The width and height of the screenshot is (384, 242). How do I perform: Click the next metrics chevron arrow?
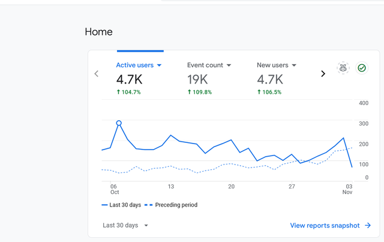(323, 73)
